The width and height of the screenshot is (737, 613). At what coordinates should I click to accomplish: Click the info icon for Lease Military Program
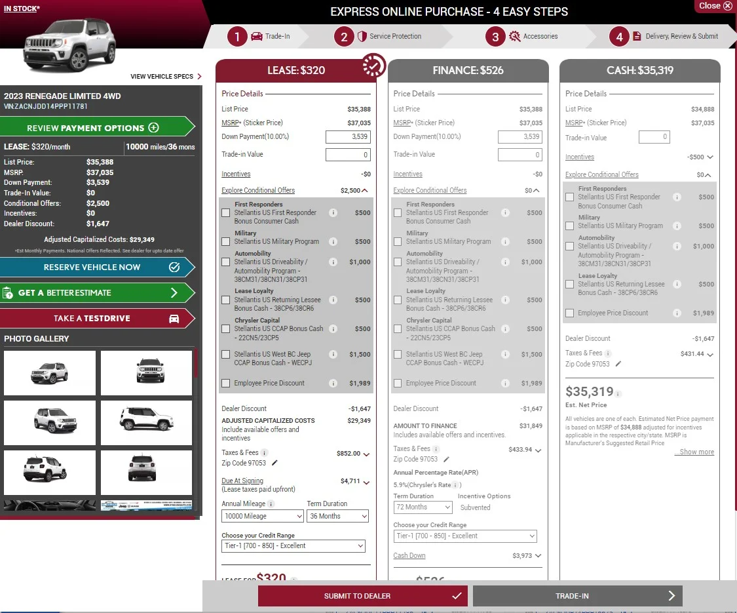point(333,241)
